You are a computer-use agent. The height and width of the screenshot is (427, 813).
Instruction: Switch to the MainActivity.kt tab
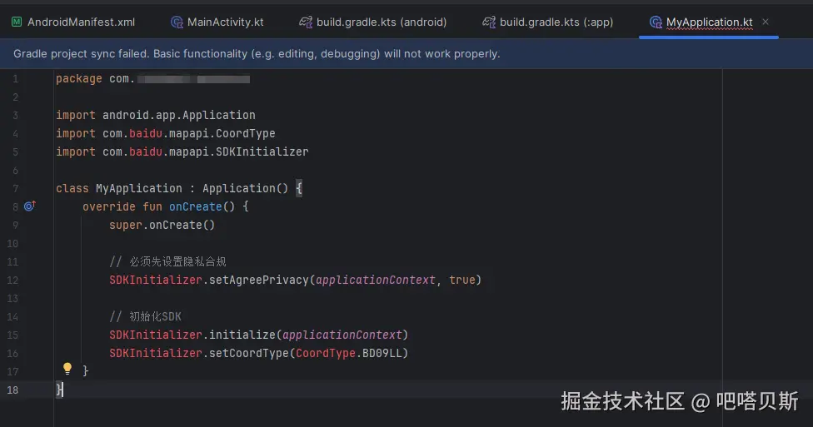(x=217, y=22)
